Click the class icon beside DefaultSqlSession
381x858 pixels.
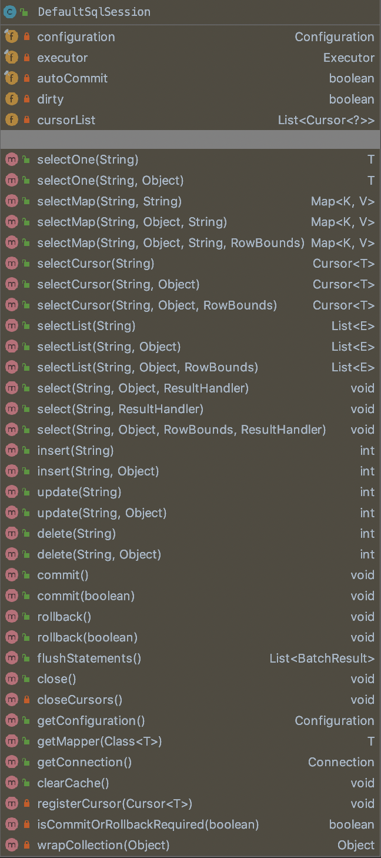10,12
